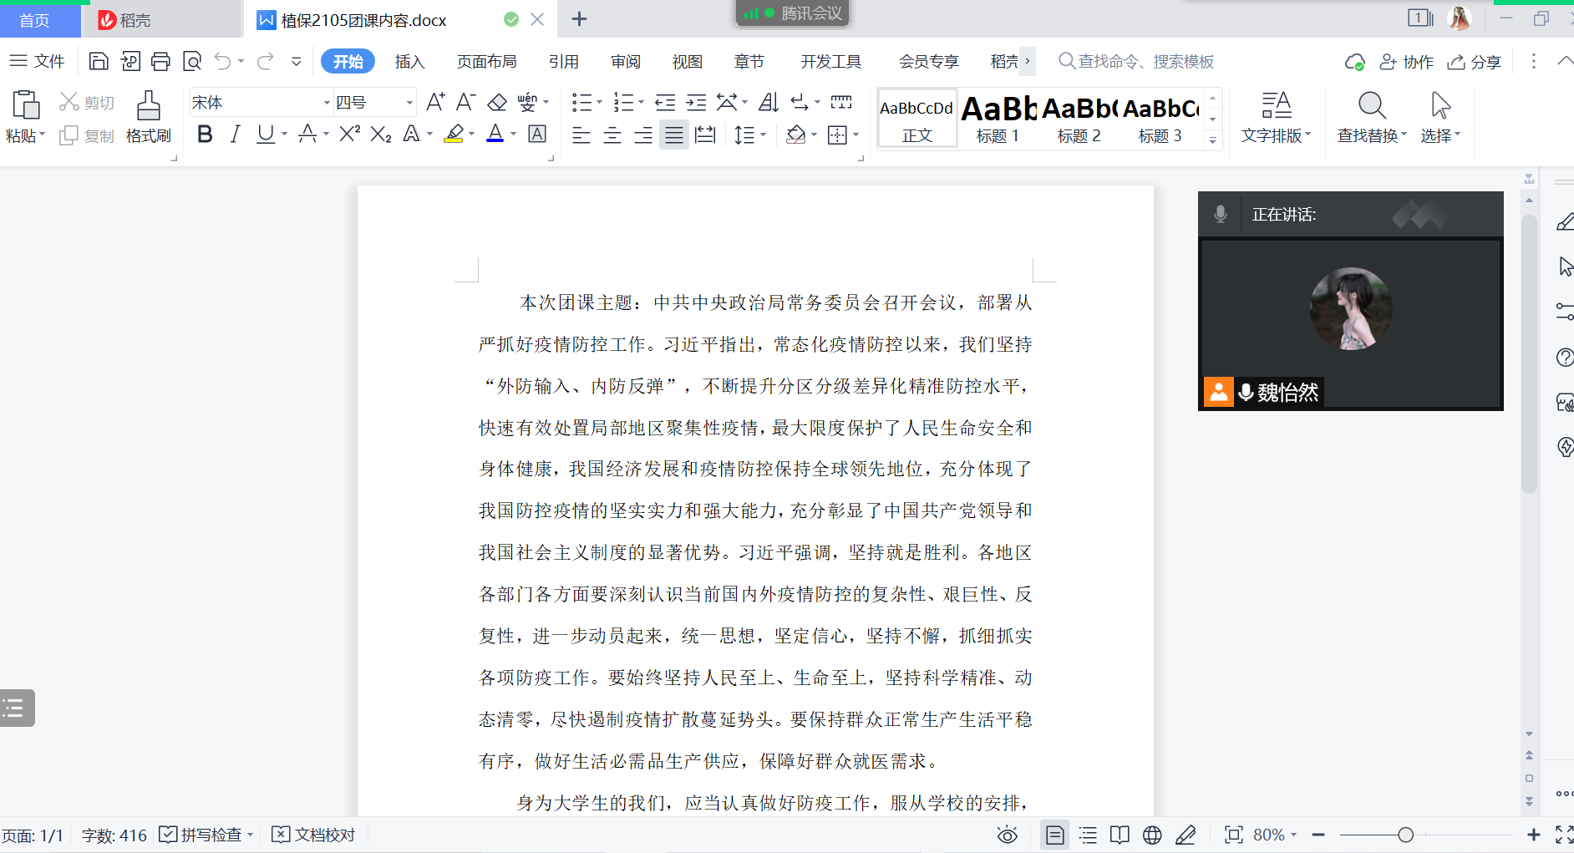1574x853 pixels.
Task: Click font color red A swatch
Action: pos(495,134)
